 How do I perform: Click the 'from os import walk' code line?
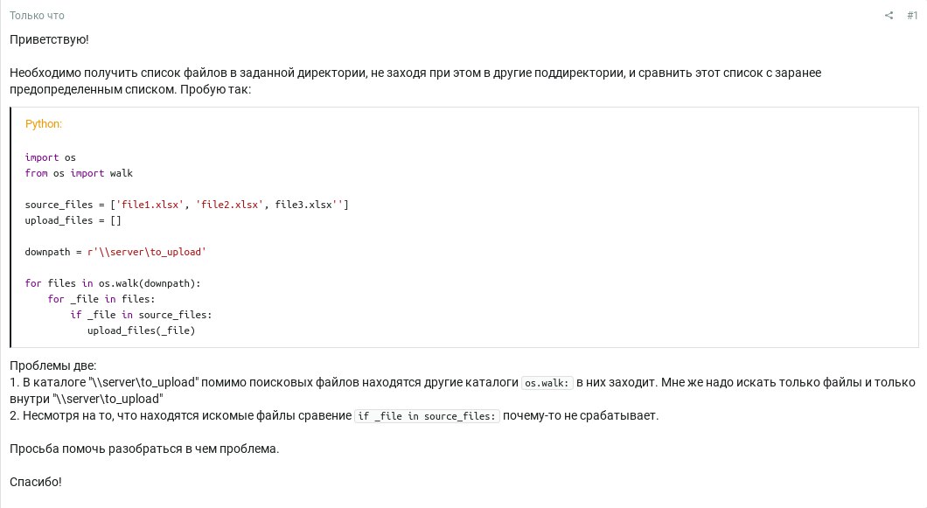pyautogui.click(x=79, y=173)
